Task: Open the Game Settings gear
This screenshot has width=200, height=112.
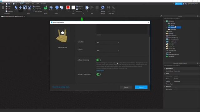Action: pyautogui.click(x=103, y=8)
